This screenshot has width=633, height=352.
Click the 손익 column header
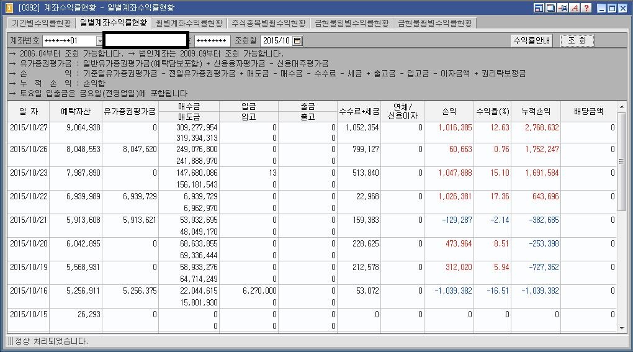pos(449,111)
